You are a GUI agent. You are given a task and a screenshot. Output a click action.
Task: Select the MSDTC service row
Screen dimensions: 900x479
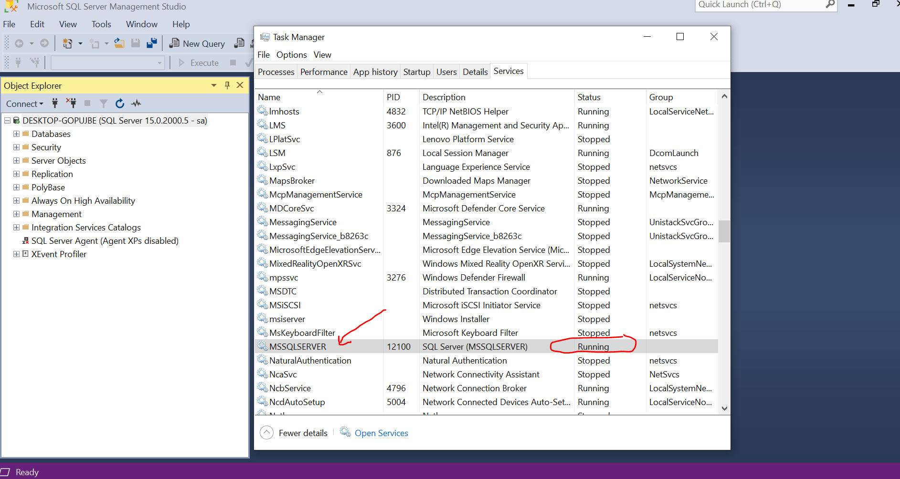coord(487,291)
